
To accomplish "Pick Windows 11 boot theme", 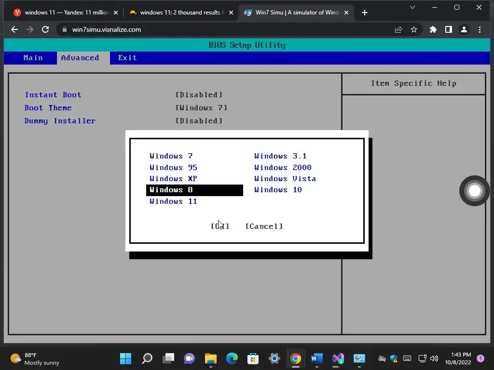I will point(173,201).
